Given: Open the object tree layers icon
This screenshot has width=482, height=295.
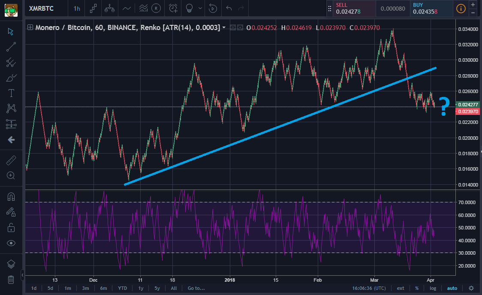Looking at the screenshot, I should pyautogui.click(x=11, y=264).
